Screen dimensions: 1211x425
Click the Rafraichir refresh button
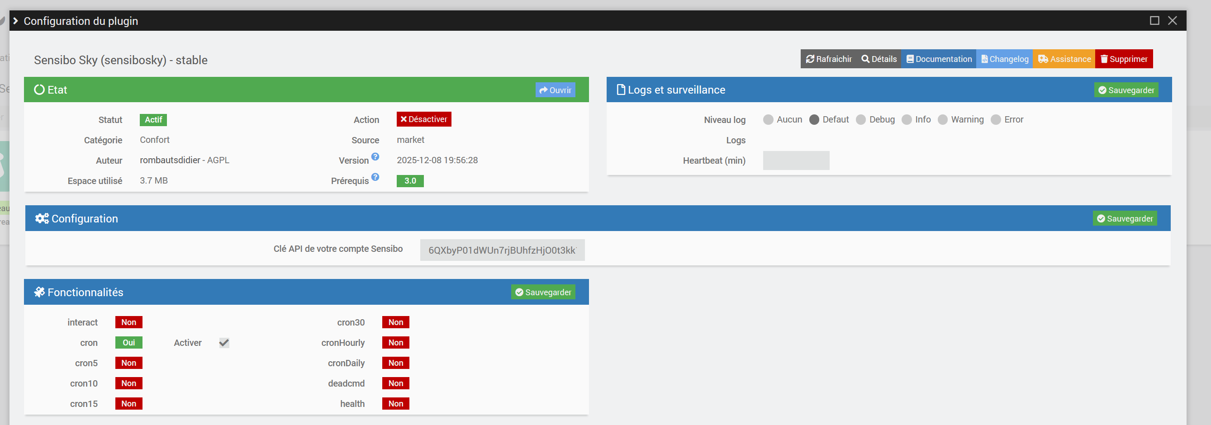828,59
